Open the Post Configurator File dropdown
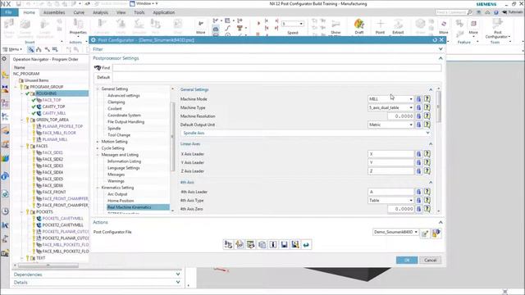This screenshot has width=525, height=295. click(416, 232)
